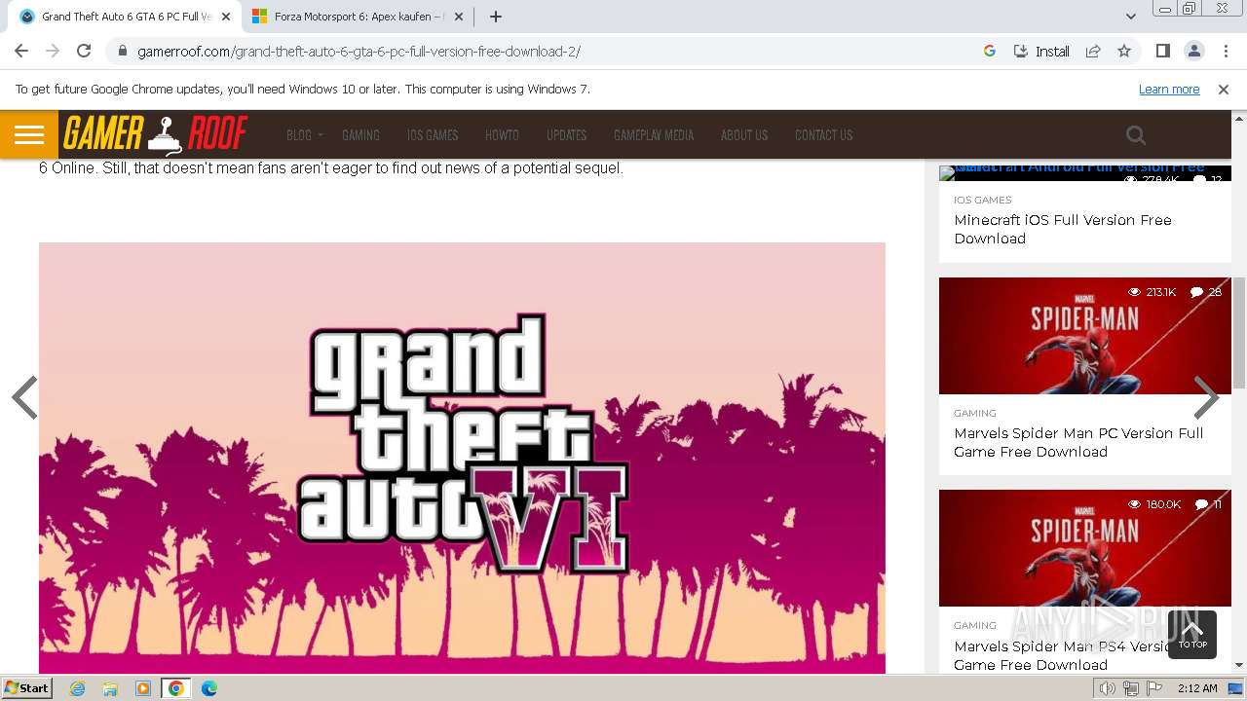Open the Chrome profile avatar
Screen dimensions: 1247x701
click(x=1193, y=51)
